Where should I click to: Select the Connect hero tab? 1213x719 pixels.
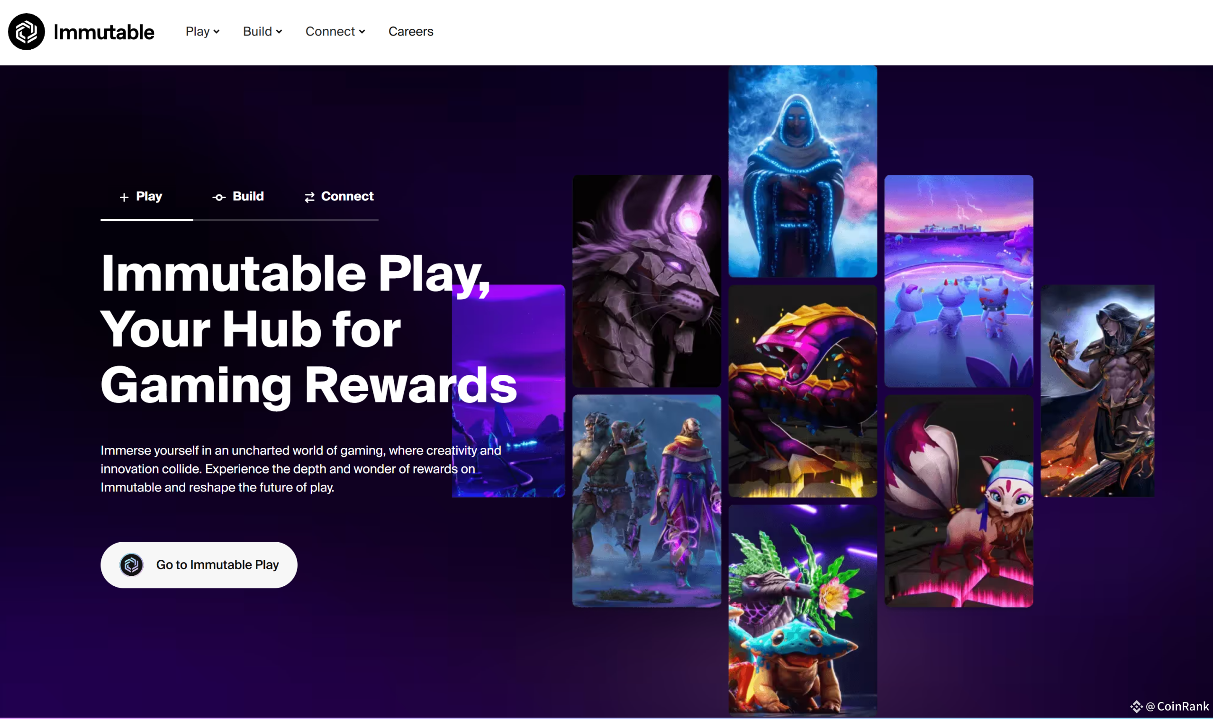(x=339, y=197)
